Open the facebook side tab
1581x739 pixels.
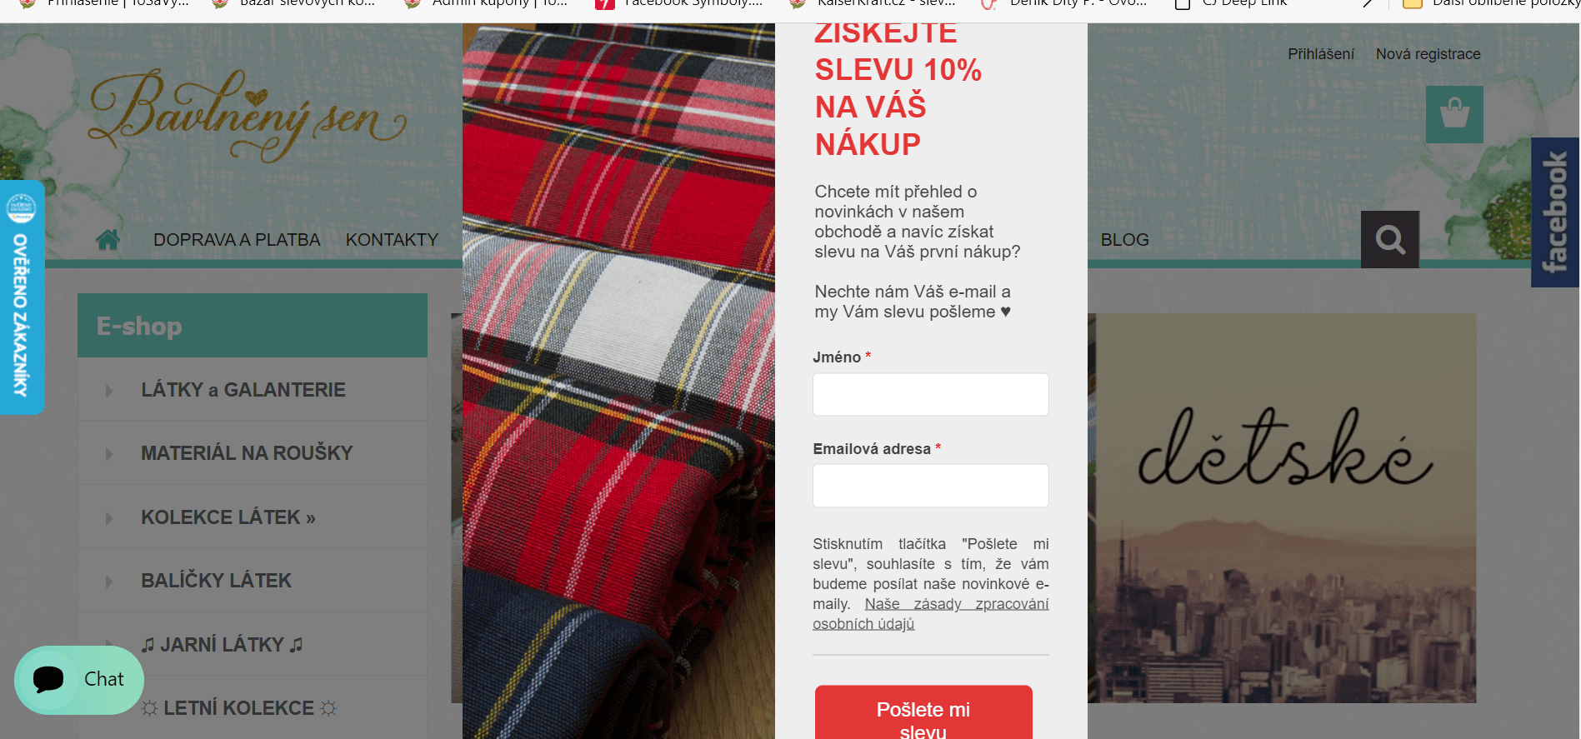[x=1555, y=212]
